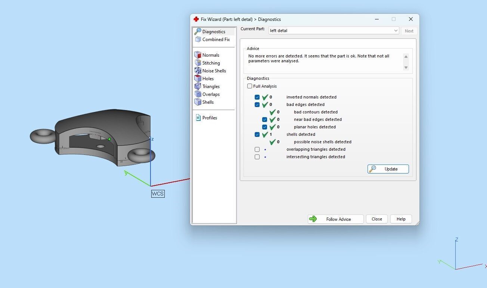Click the Shells cube icon
The image size is (487, 288).
point(198,102)
